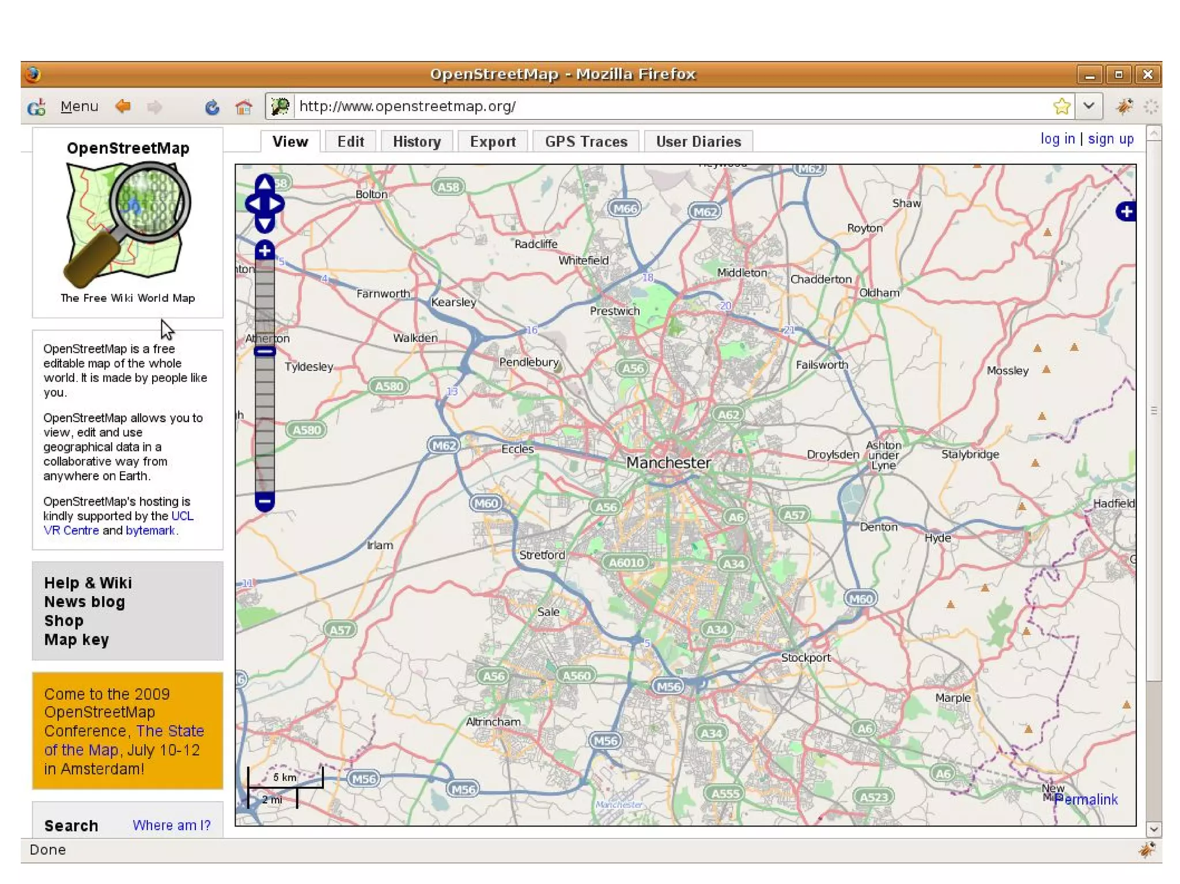Image resolution: width=1180 pixels, height=884 pixels.
Task: Click the browser Back arrow
Action: pos(123,106)
